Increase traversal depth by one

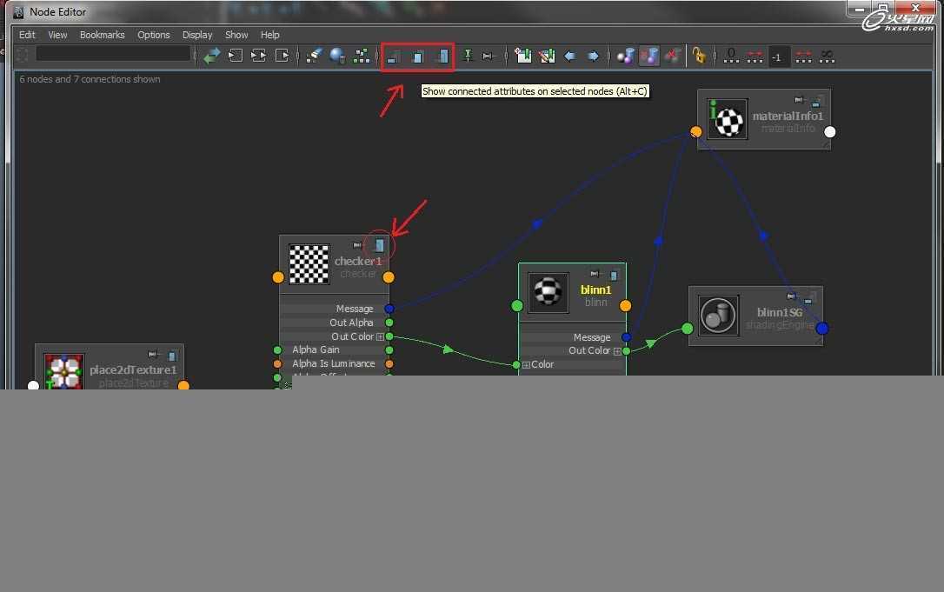pyautogui.click(x=804, y=57)
